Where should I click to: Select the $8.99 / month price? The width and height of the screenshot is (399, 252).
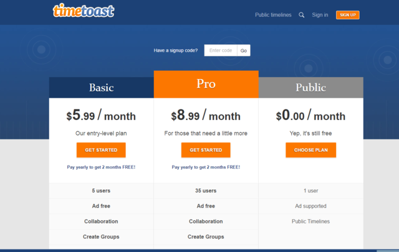(206, 115)
